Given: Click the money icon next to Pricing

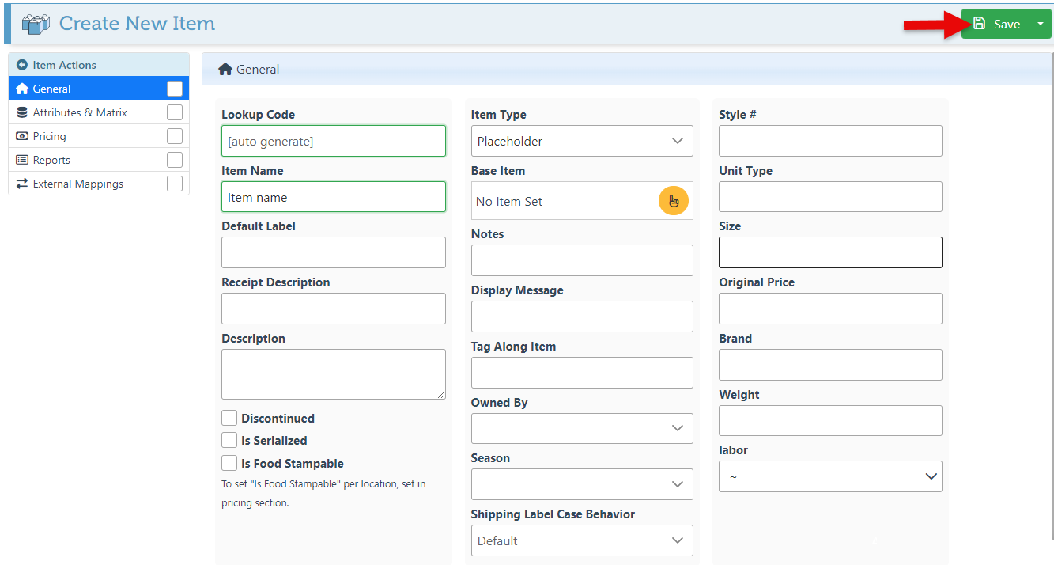Looking at the screenshot, I should pyautogui.click(x=22, y=136).
